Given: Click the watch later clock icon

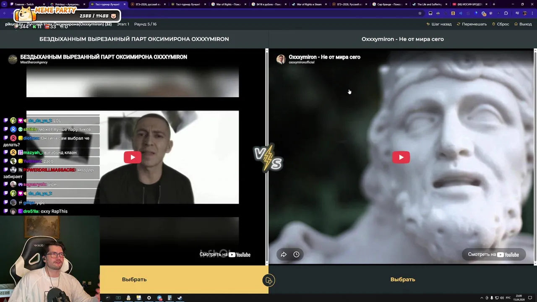Looking at the screenshot, I should (x=296, y=254).
